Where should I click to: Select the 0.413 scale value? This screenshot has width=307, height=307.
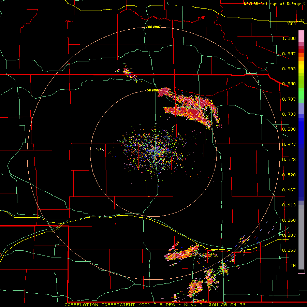coord(289,205)
